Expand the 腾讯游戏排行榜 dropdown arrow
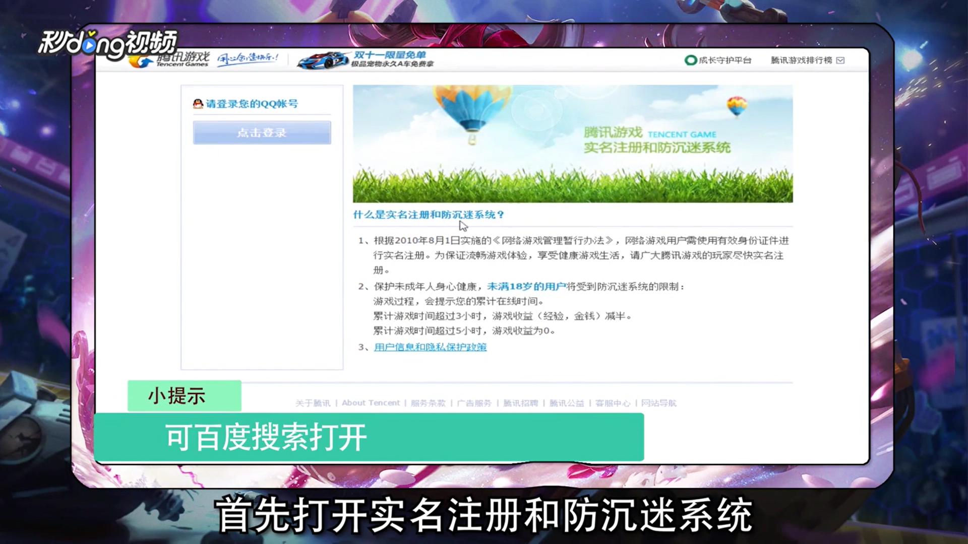Image resolution: width=968 pixels, height=544 pixels. click(840, 60)
